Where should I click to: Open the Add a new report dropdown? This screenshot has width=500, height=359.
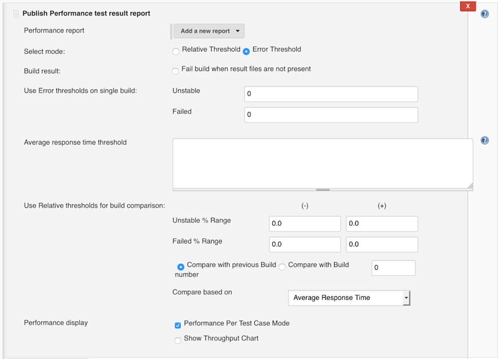point(209,31)
